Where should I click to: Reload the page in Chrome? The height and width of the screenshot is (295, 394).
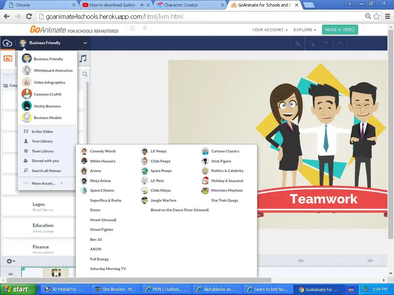click(29, 17)
